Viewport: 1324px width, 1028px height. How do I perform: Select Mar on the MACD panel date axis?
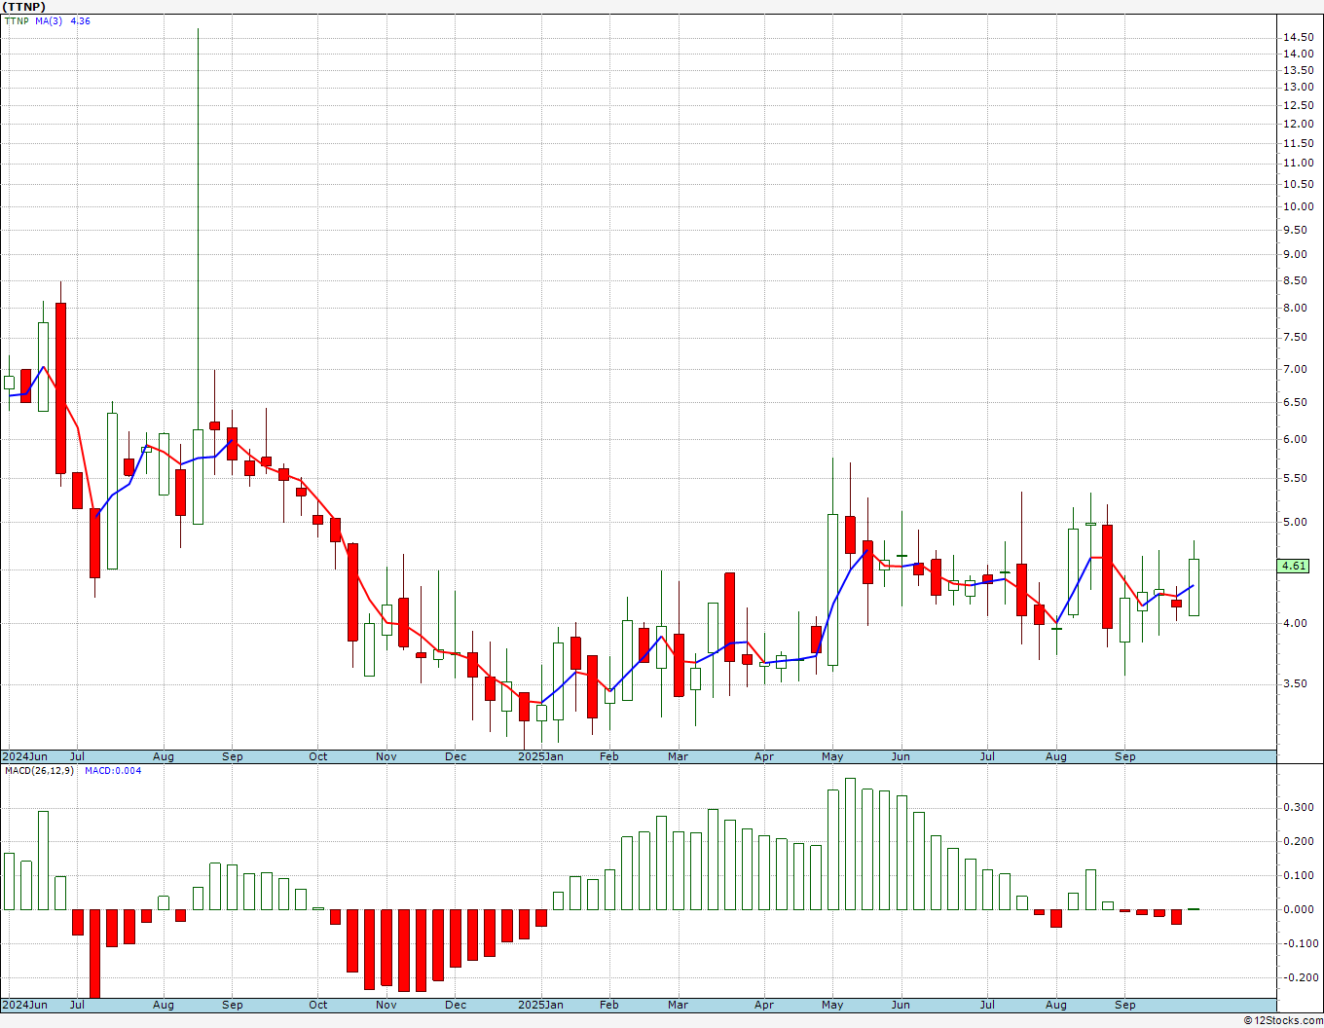coord(678,1005)
